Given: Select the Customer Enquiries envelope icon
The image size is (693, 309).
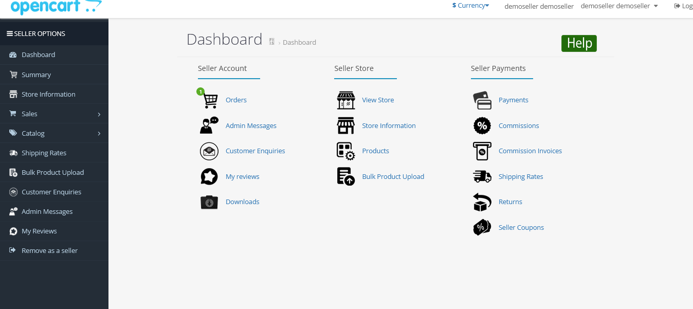Looking at the screenshot, I should [209, 151].
